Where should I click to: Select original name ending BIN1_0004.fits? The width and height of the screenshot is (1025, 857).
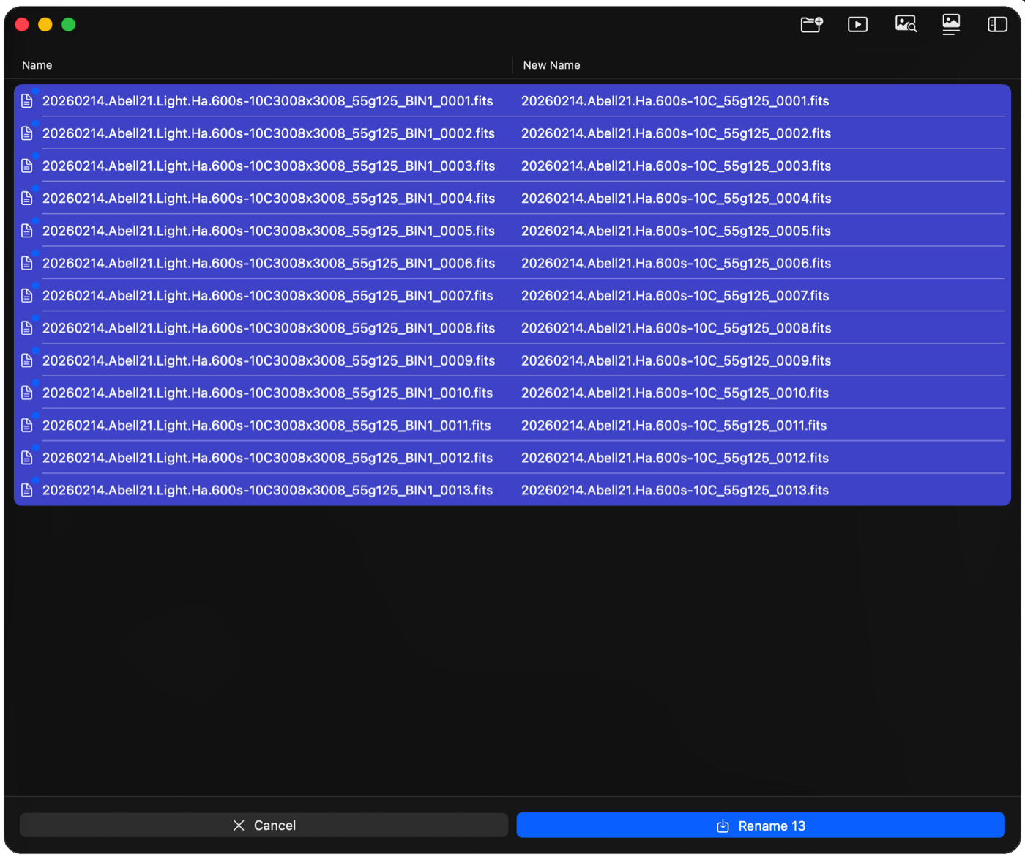click(x=269, y=199)
